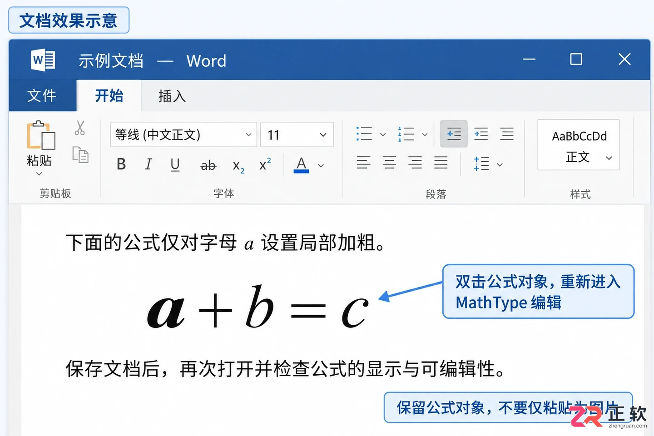
Task: Select the a + b = c formula object
Action: point(258,307)
